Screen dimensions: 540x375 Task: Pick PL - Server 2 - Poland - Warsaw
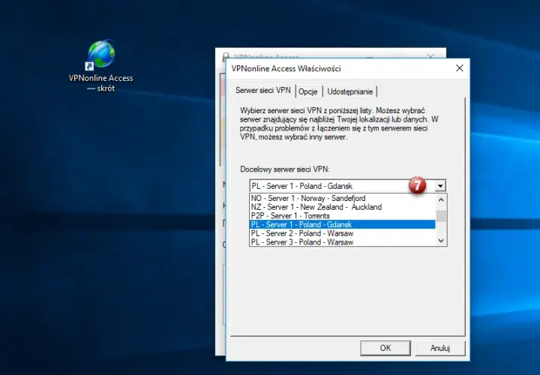342,233
